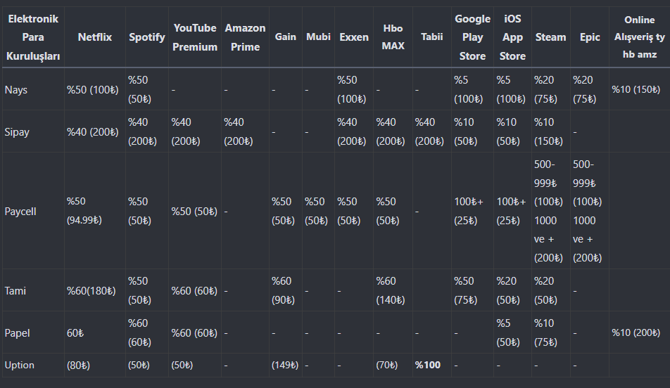Click Tami Google Play cell %50 (75₺)
Viewport: 670px width, 388px height.
point(465,291)
